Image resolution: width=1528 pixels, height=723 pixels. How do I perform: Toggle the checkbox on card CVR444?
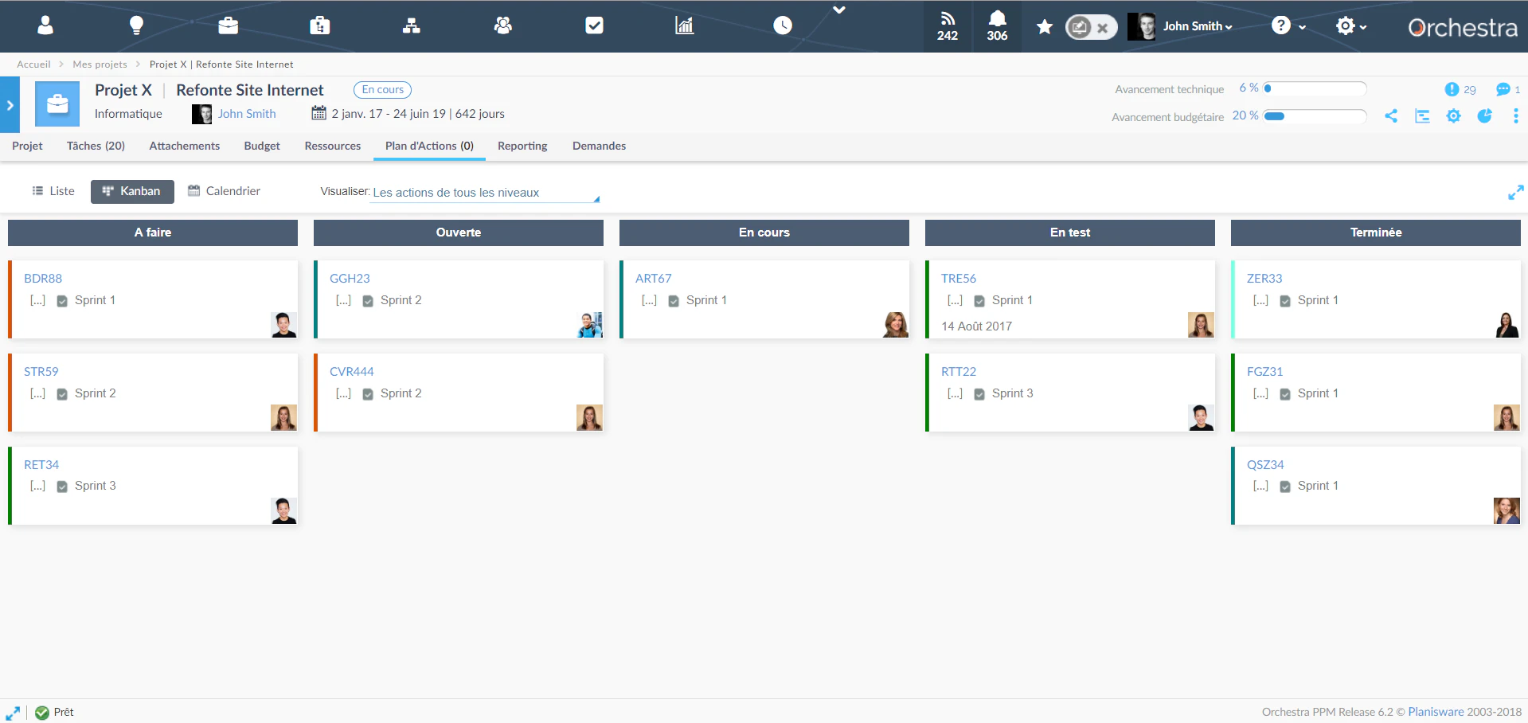(x=368, y=394)
